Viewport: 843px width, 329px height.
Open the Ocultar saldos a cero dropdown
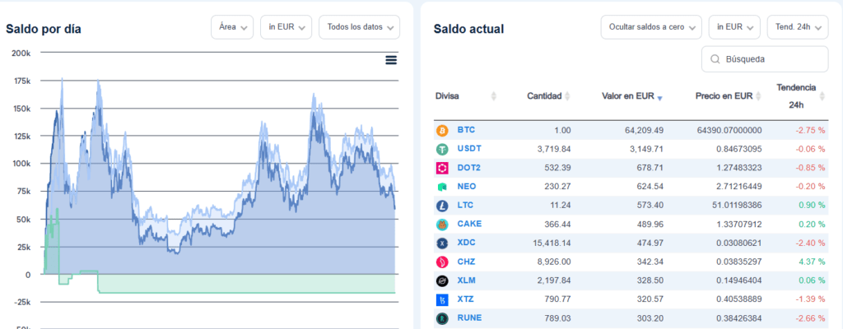[x=651, y=27]
